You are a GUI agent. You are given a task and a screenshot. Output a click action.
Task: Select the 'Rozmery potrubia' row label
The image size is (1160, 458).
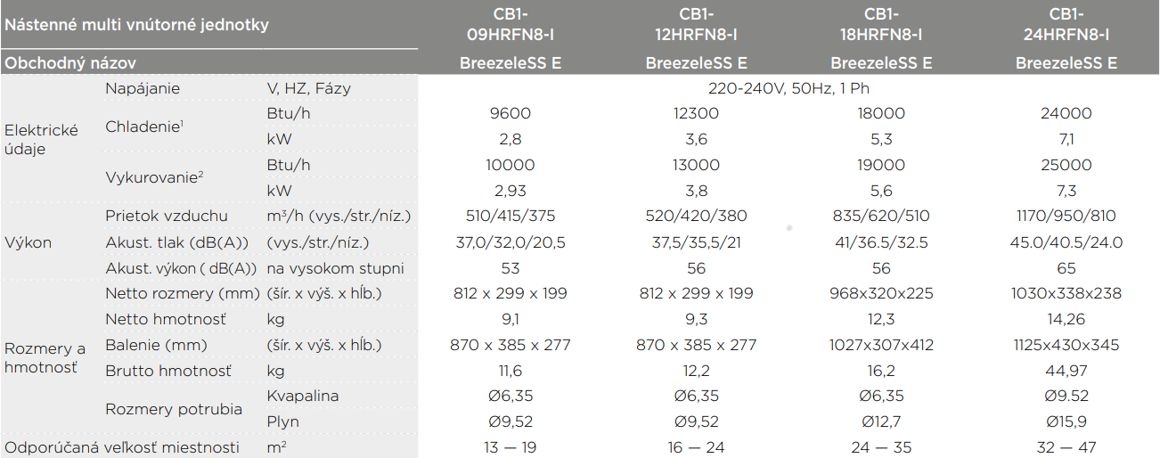(174, 409)
